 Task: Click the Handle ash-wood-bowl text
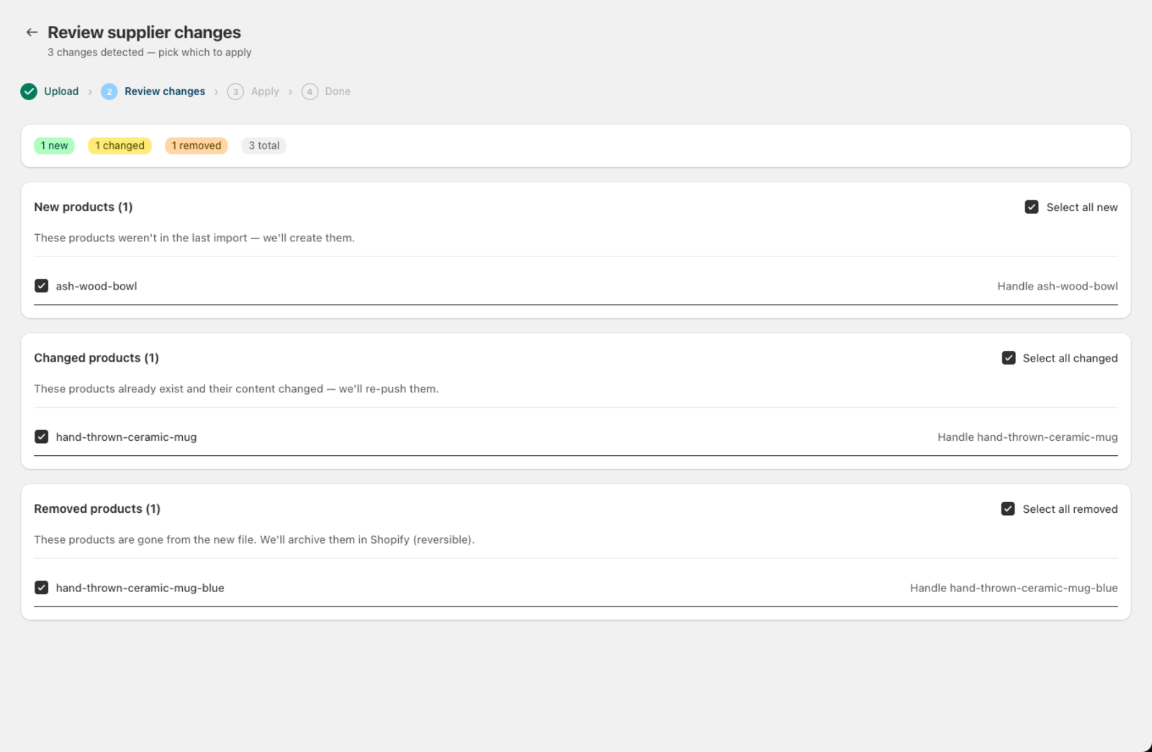click(1058, 286)
